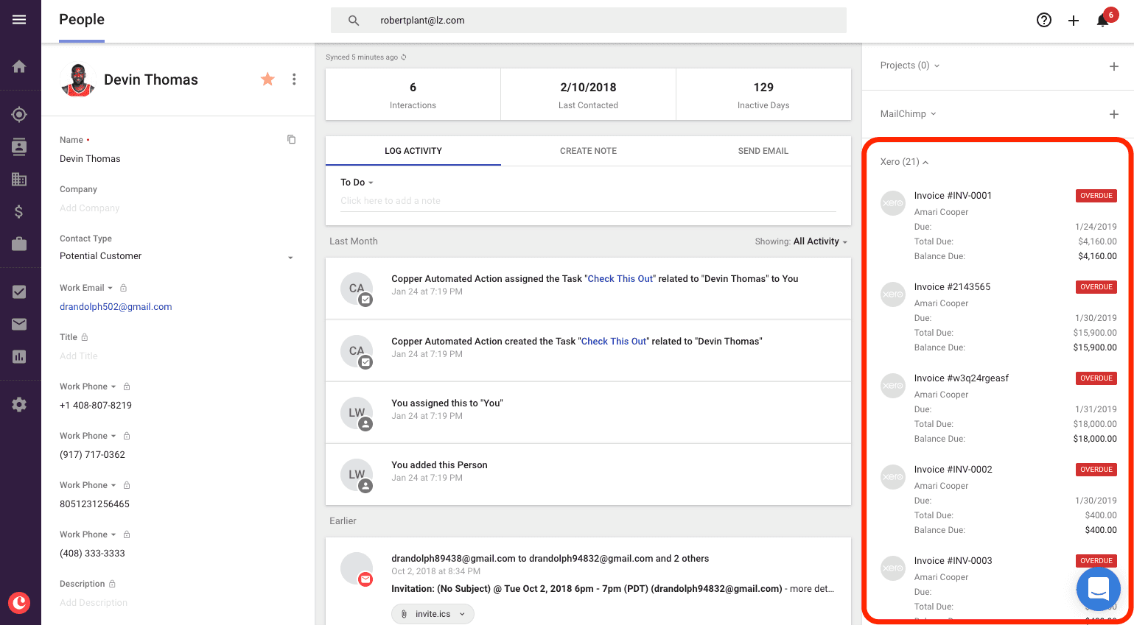Go to Home dashboard in sidebar
Viewport: 1134px width, 625px height.
(19, 67)
